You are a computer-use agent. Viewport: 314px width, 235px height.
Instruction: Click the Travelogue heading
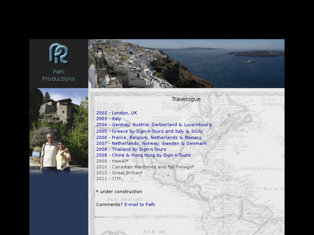coord(186,99)
